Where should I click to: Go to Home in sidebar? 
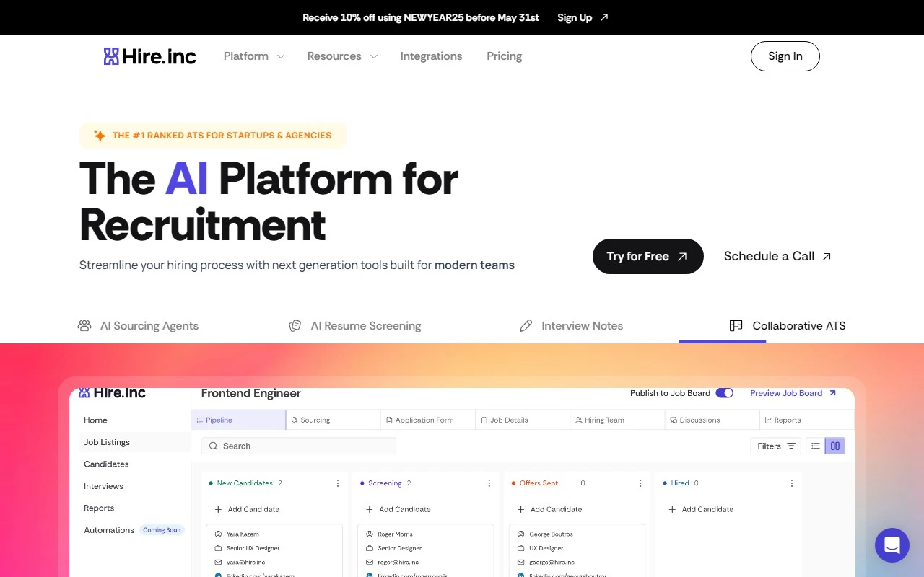95,420
